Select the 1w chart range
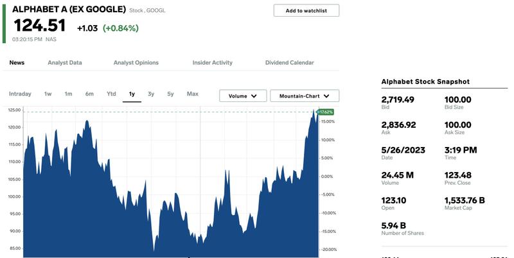 pos(48,94)
